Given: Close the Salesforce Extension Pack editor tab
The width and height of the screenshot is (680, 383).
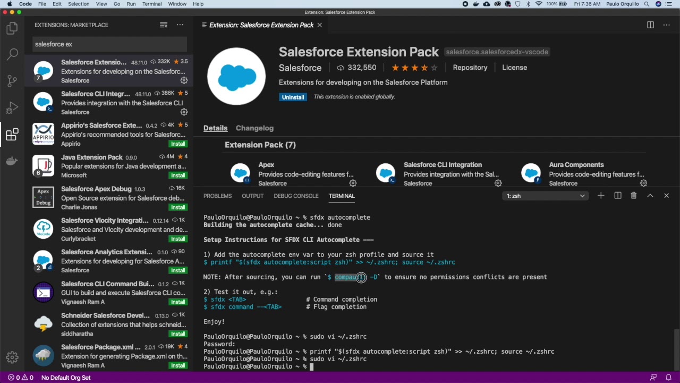Looking at the screenshot, I should (x=319, y=25).
